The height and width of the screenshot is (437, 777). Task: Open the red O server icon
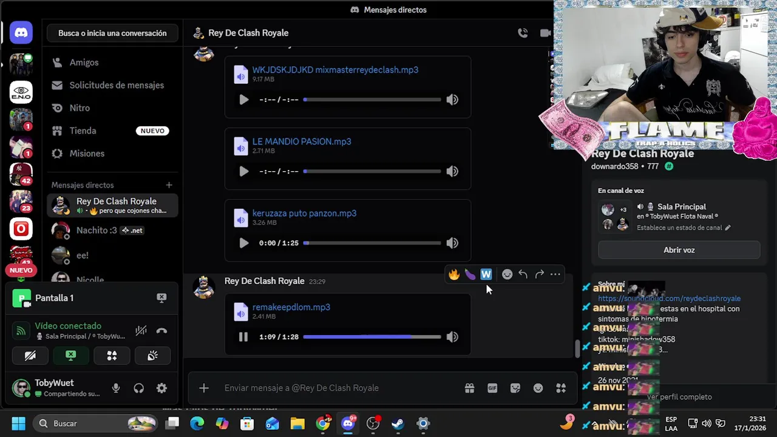[x=21, y=229]
